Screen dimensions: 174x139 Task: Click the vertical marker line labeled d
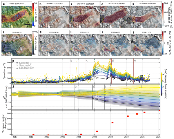[x=111, y=71]
